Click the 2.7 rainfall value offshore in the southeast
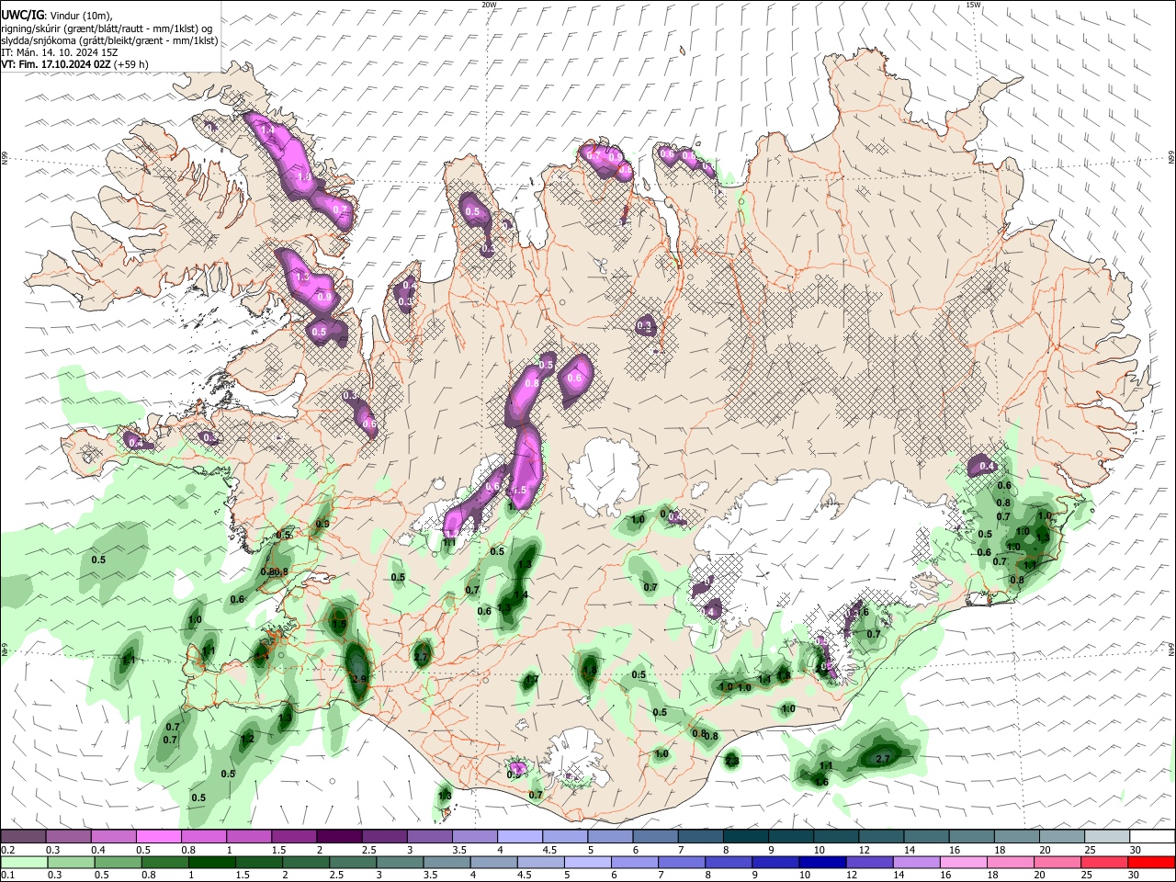The height and width of the screenshot is (882, 1176). [x=883, y=759]
